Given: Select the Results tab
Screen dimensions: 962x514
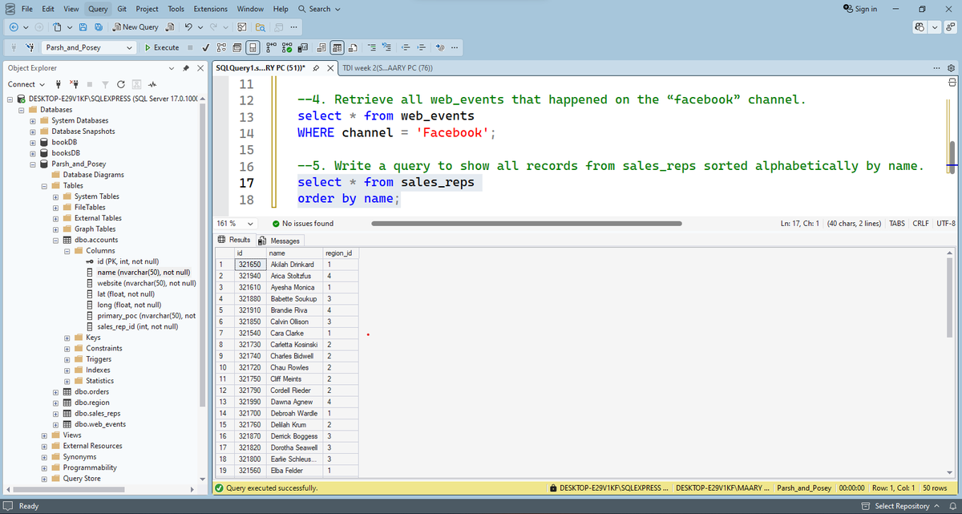Looking at the screenshot, I should click(235, 240).
